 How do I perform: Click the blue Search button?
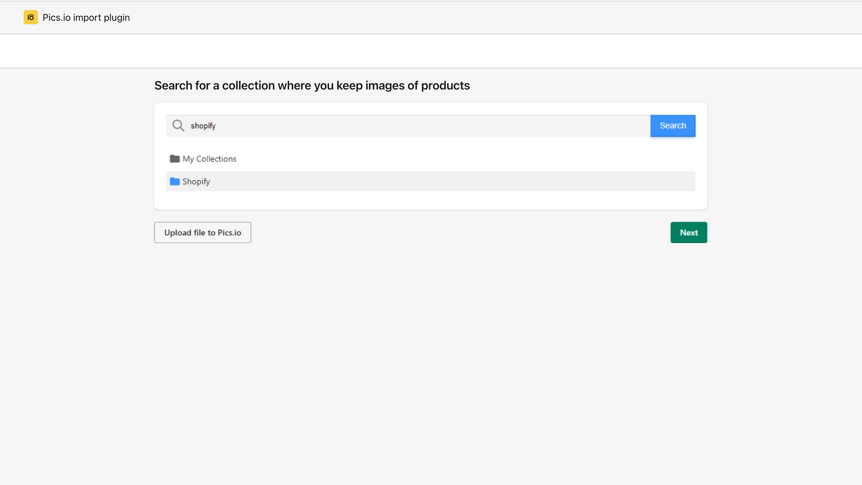pos(672,126)
